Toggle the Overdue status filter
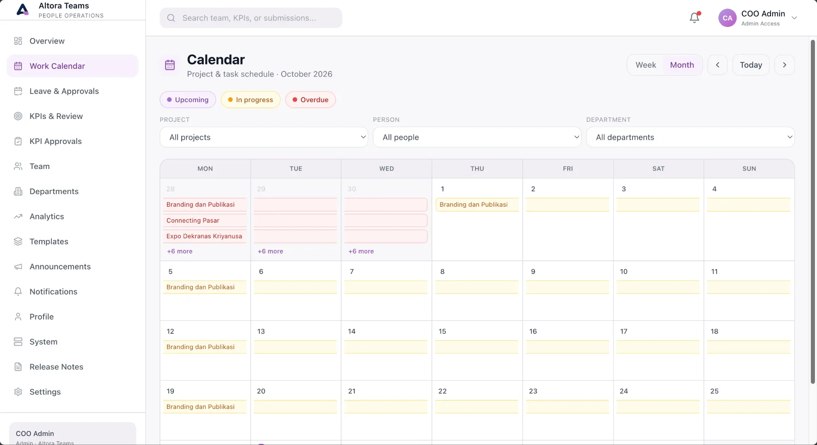The image size is (817, 445). [x=310, y=100]
